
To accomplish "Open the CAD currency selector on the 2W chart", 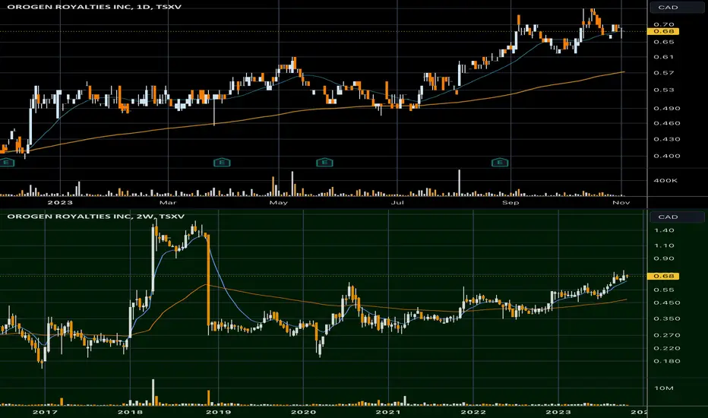I will (x=676, y=217).
